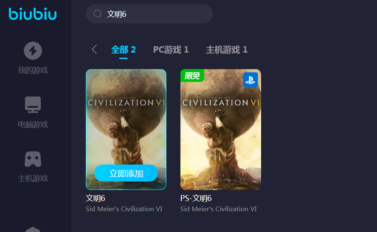Click the 电脑游戏 sidebar label
Image resolution: width=377 pixels, height=232 pixels.
pos(33,125)
